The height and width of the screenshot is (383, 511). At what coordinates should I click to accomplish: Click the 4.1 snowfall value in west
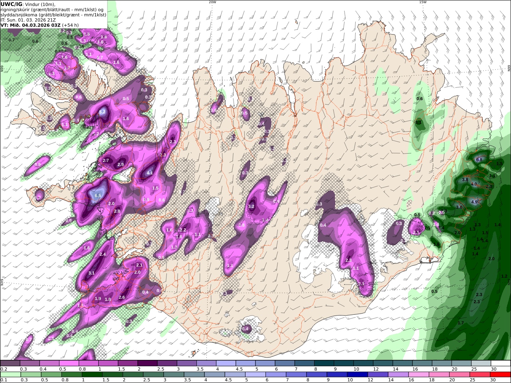pyautogui.click(x=150, y=173)
